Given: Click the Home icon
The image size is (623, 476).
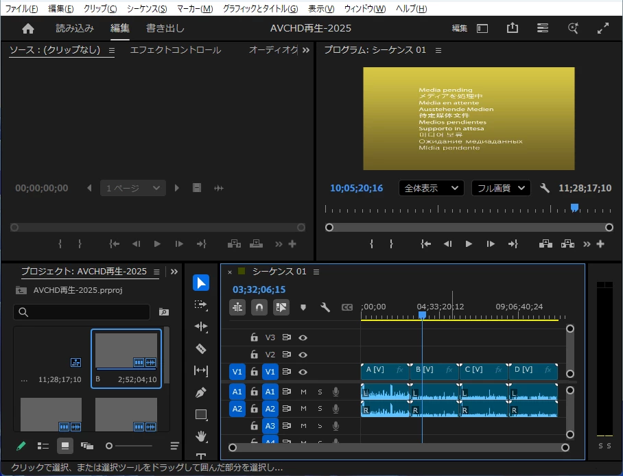Looking at the screenshot, I should [x=28, y=29].
